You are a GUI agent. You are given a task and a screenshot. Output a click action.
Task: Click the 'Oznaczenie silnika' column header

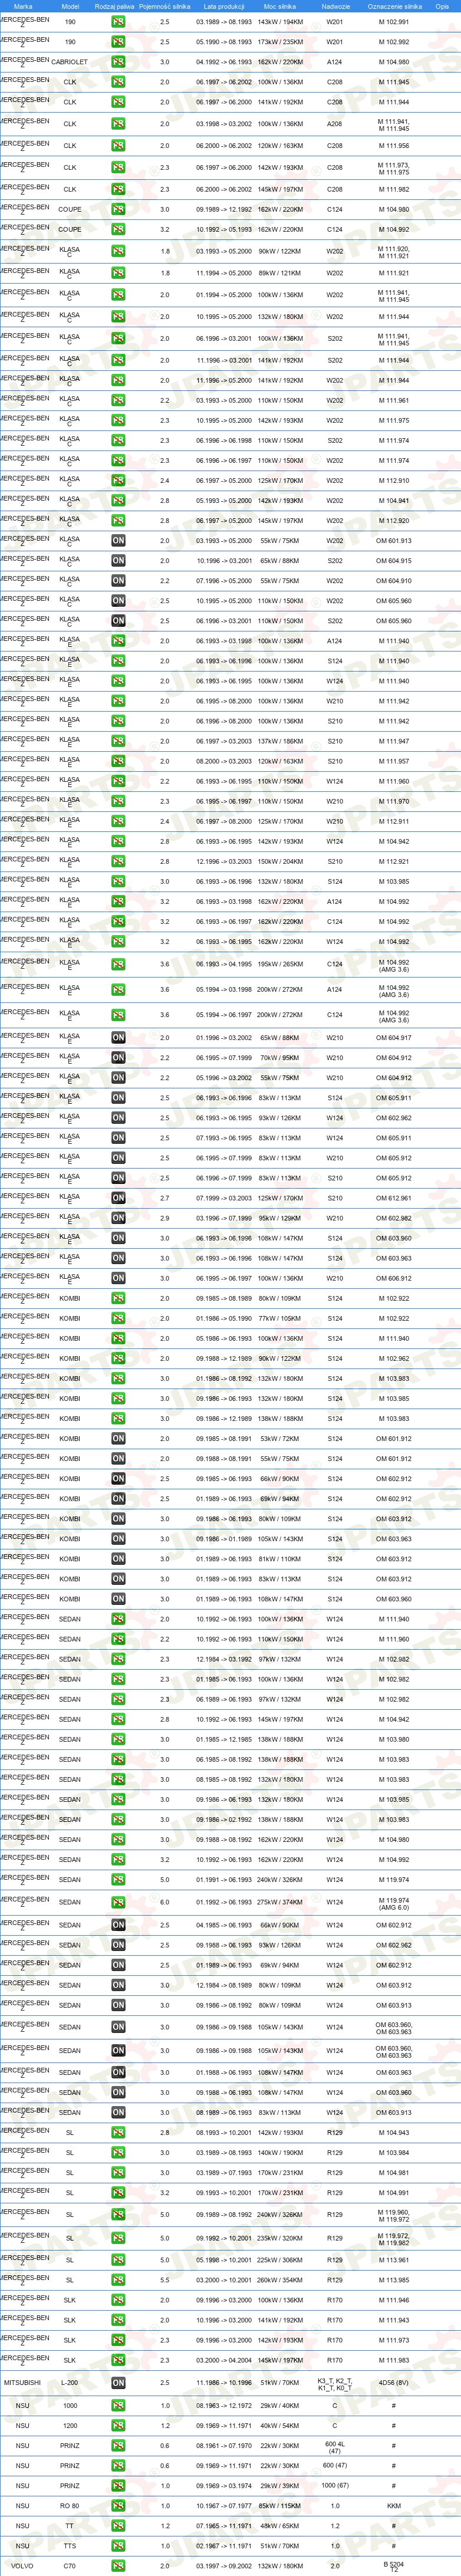(394, 6)
